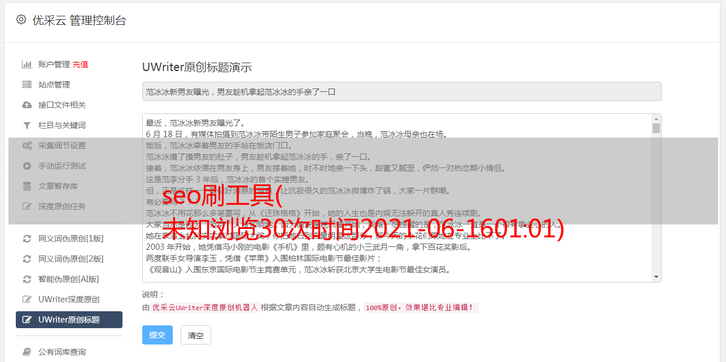Click the gear icon beside 优采云 管理控制台
The image size is (726, 362).
(x=21, y=20)
